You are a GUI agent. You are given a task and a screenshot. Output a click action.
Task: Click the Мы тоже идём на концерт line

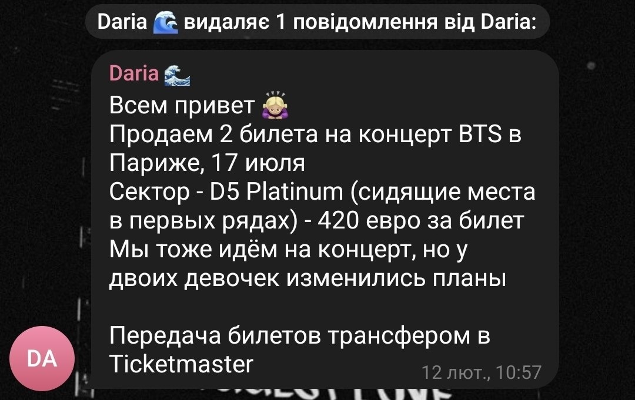click(x=289, y=250)
